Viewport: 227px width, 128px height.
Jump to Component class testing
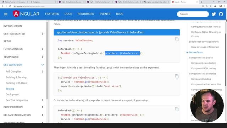tap(204, 63)
